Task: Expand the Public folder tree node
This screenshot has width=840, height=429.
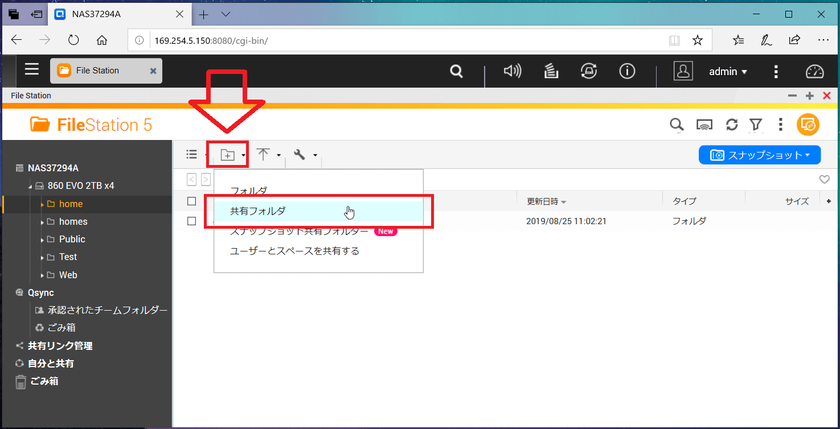Action: click(x=42, y=240)
